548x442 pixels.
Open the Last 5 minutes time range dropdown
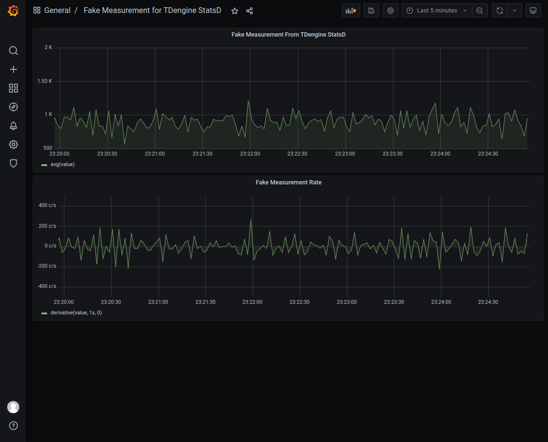click(436, 10)
